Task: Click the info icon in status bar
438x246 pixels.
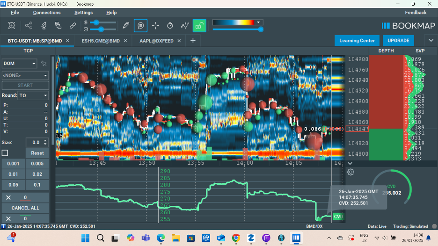Action: [x=3, y=226]
